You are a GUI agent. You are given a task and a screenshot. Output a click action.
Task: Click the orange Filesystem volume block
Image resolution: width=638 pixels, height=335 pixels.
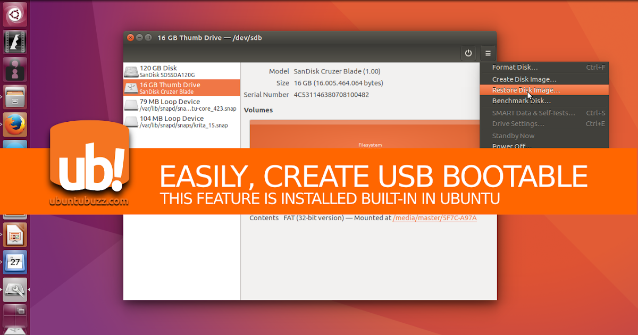click(x=370, y=138)
